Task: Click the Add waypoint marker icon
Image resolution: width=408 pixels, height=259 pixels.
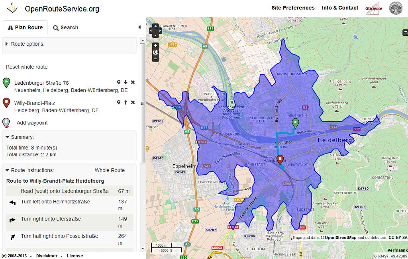Action: tap(6, 123)
